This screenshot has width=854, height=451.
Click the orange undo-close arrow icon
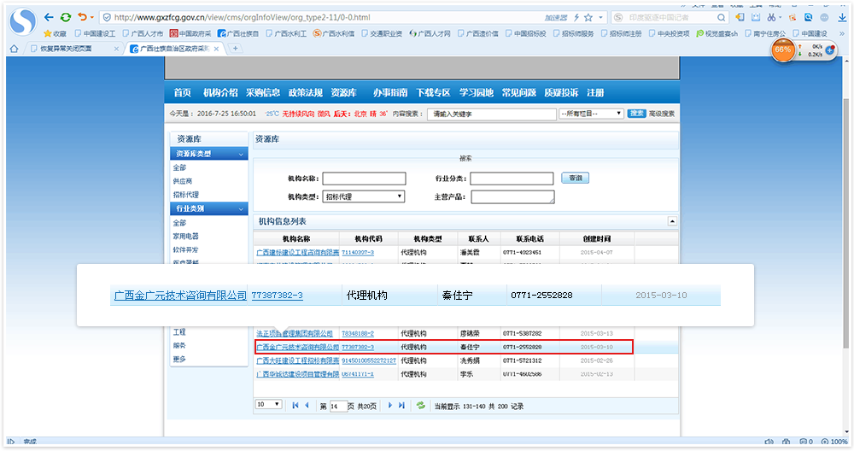coord(82,17)
